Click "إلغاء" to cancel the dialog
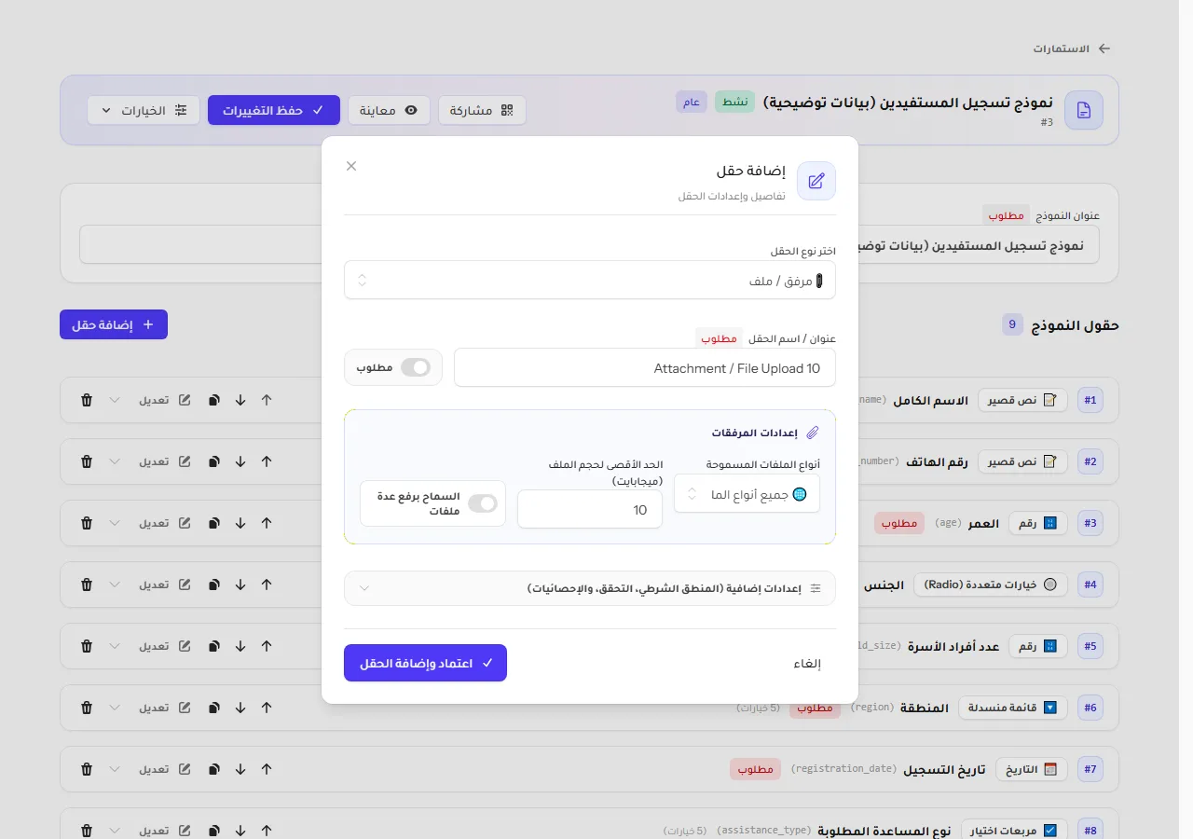Viewport: 1193px width, 839px height. point(807,664)
